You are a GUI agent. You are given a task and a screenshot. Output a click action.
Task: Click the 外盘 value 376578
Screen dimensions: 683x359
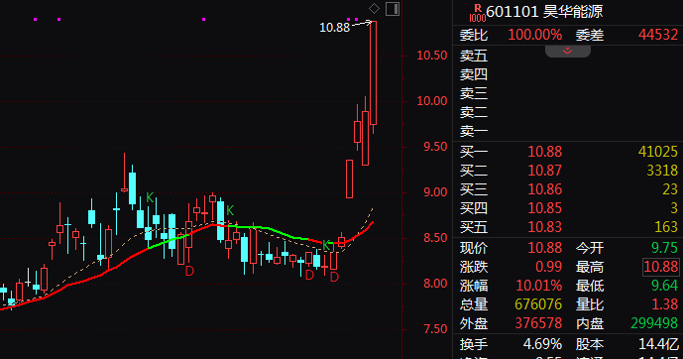tap(538, 323)
